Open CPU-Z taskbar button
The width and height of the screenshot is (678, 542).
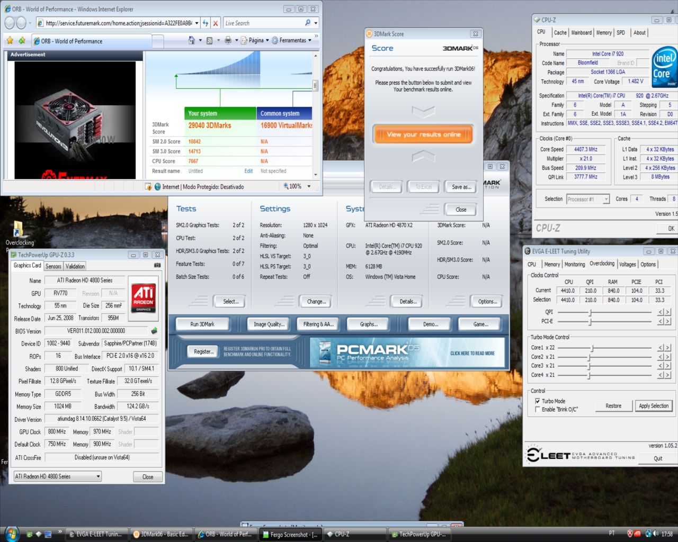tap(355, 534)
